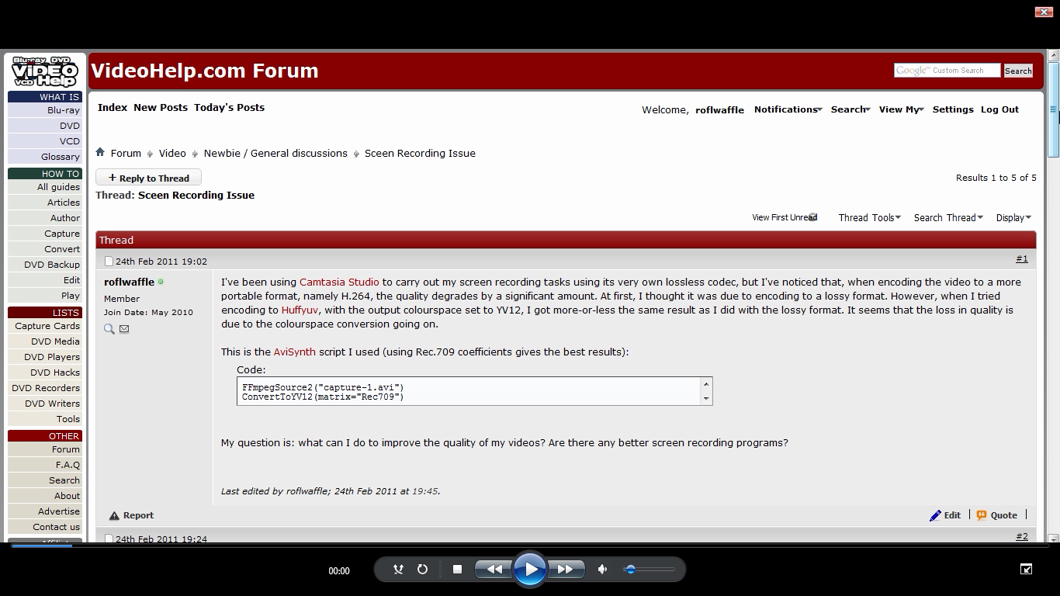Exit full-screen mode icon in player

(x=1026, y=569)
